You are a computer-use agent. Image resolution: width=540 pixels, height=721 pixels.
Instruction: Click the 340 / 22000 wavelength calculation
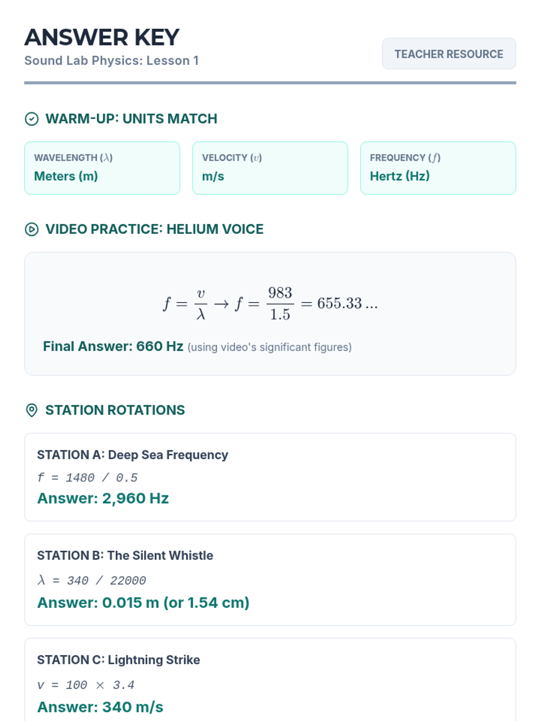point(92,580)
